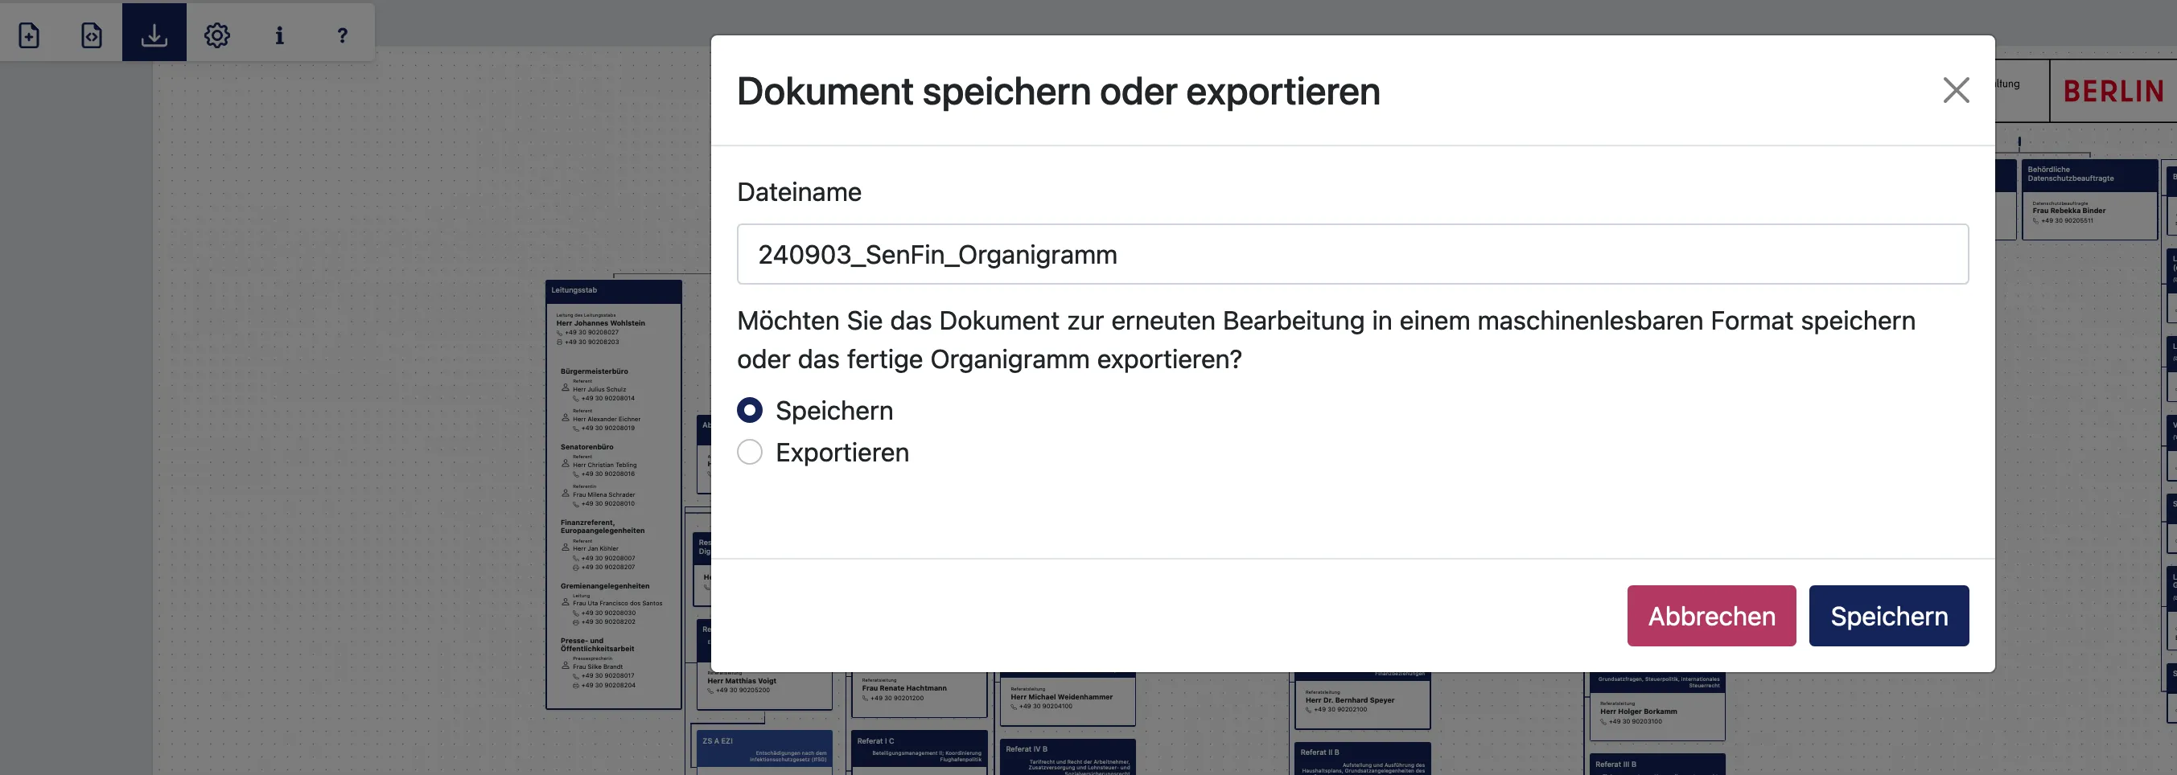
Task: Click the blue Speichern button
Action: click(1889, 616)
